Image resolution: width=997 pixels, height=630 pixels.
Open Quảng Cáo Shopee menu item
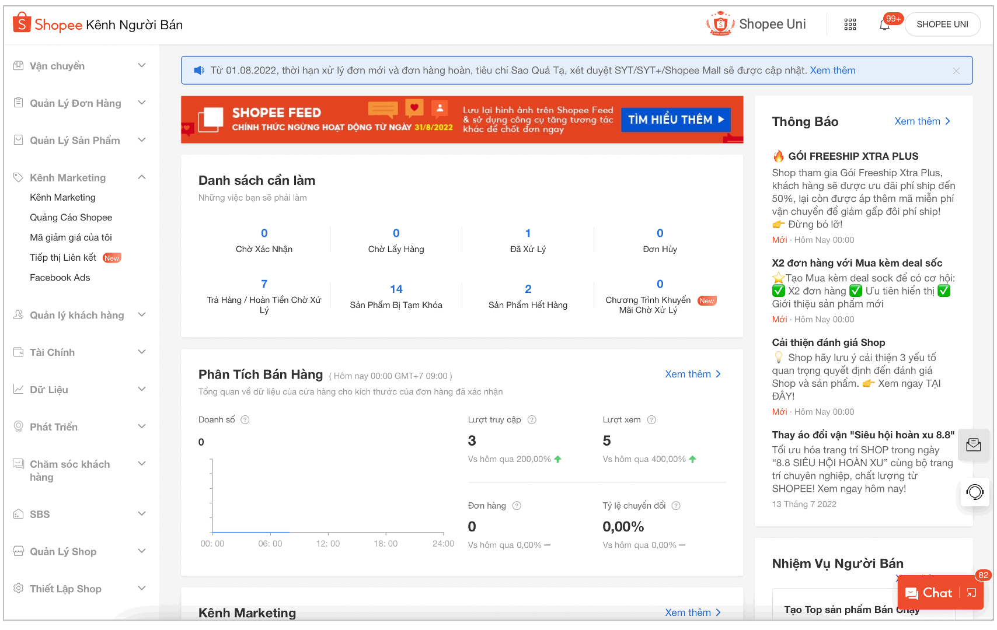click(x=71, y=218)
